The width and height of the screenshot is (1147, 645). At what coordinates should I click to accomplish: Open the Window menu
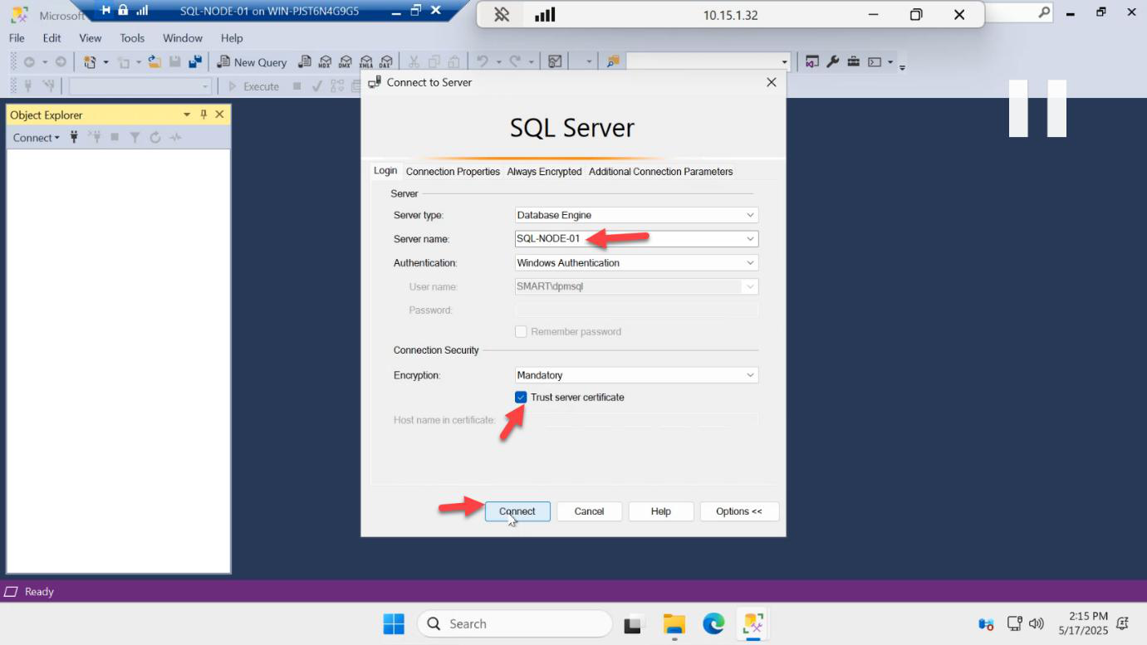click(x=183, y=38)
